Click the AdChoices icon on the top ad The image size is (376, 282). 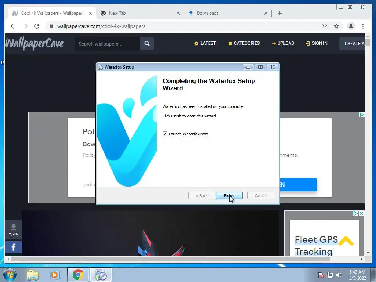[x=362, y=115]
